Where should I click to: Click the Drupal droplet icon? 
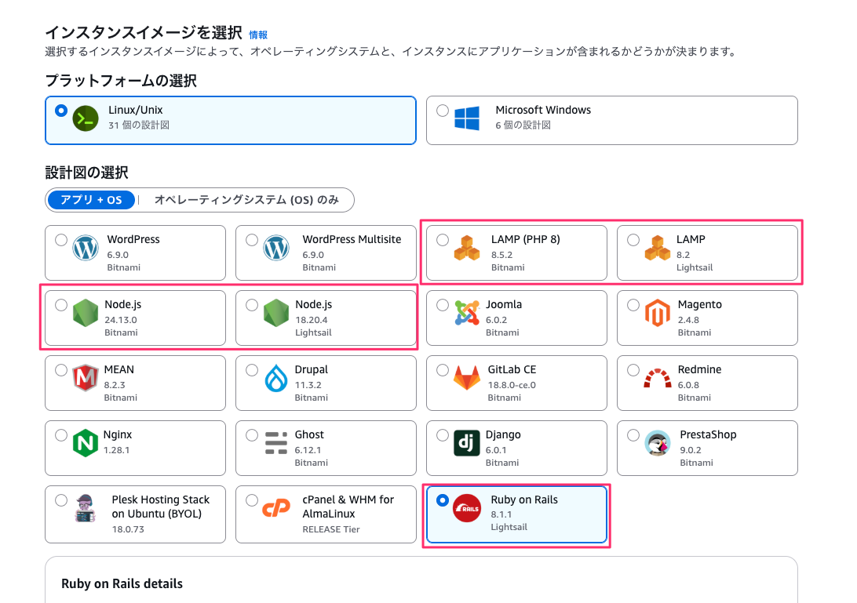coord(275,377)
